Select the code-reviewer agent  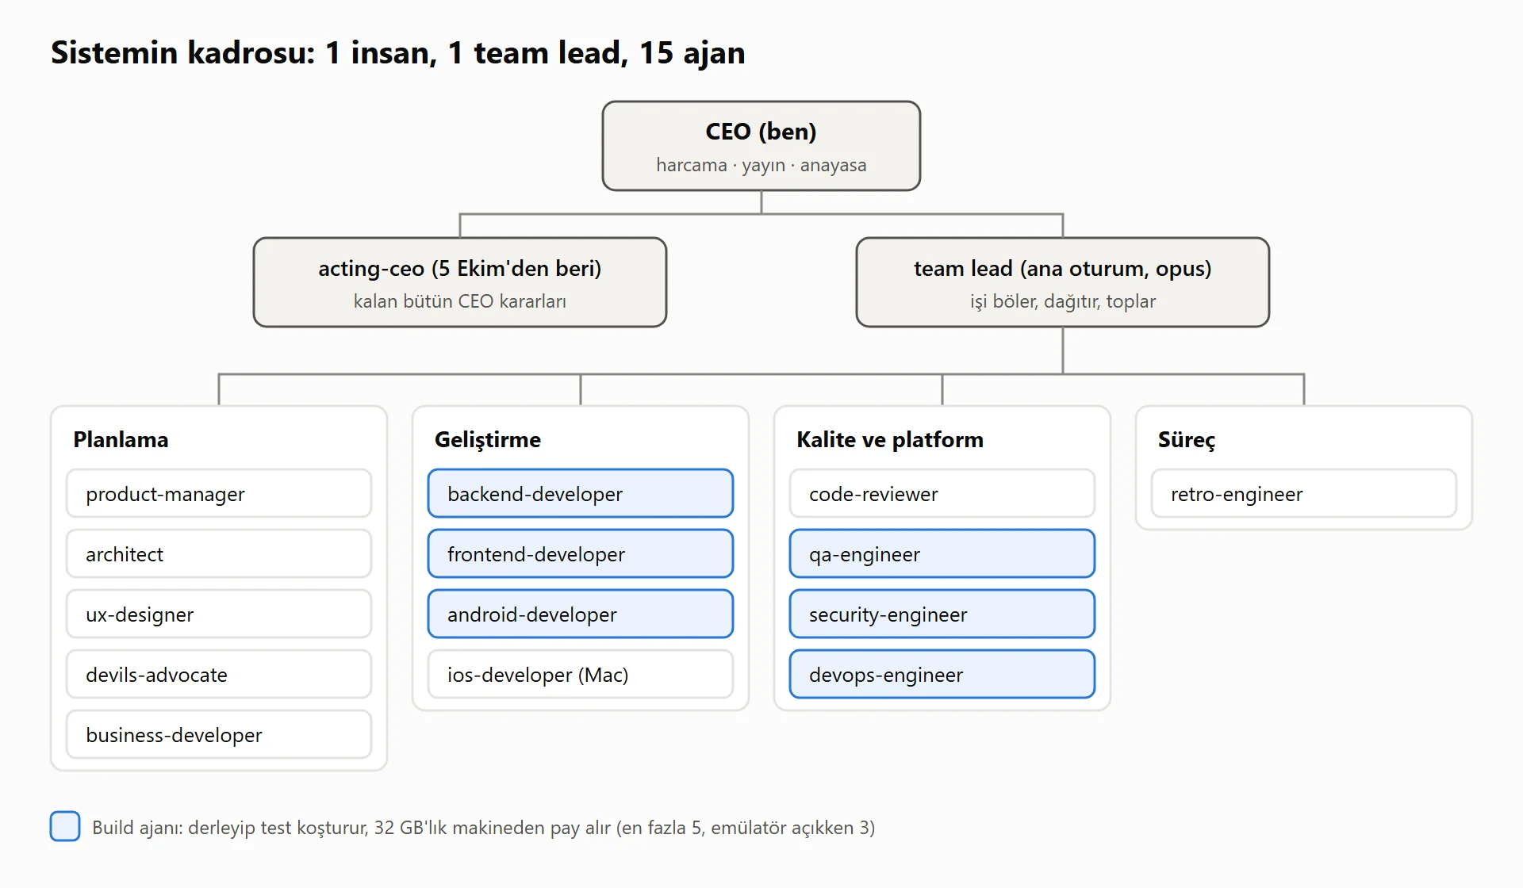click(x=942, y=493)
